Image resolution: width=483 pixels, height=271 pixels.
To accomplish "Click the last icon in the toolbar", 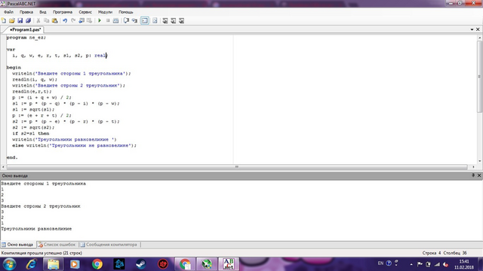I will tap(181, 20).
